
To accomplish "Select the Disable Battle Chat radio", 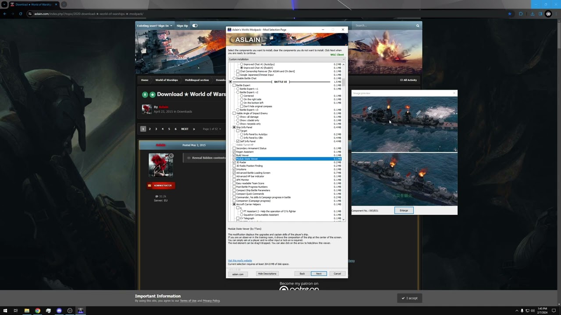I will tap(234, 78).
